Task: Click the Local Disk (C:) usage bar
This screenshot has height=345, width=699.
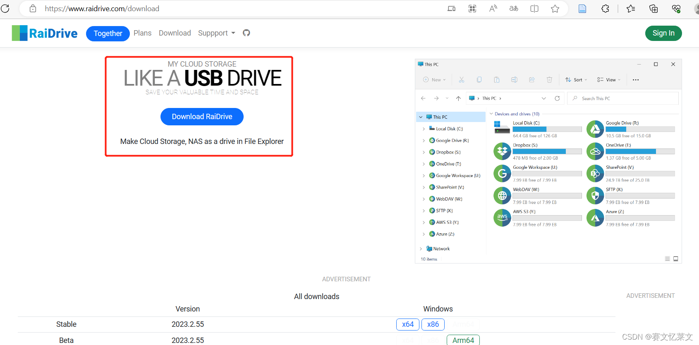Action: (547, 129)
